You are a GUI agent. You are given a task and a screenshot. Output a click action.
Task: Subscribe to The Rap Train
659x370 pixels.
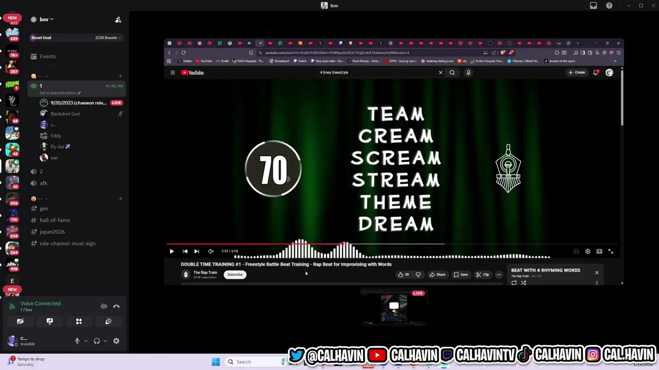[x=235, y=274]
